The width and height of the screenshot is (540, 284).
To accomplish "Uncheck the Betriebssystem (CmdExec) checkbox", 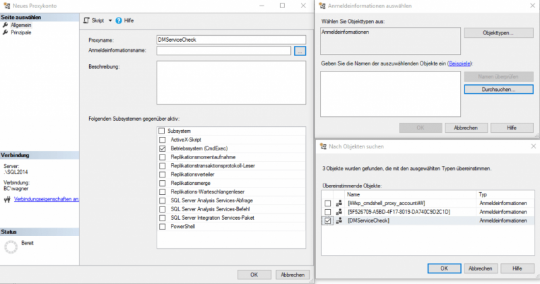I will pyautogui.click(x=161, y=148).
